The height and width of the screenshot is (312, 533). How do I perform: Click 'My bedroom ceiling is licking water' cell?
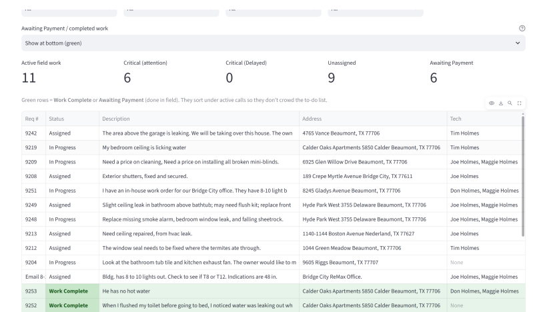pyautogui.click(x=199, y=147)
